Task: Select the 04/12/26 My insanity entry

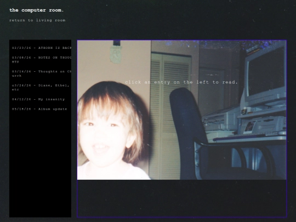Action: point(38,99)
